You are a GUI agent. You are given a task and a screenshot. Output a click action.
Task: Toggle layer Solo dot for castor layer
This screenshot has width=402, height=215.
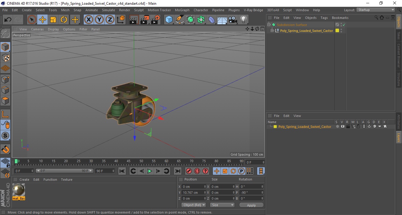(337, 126)
